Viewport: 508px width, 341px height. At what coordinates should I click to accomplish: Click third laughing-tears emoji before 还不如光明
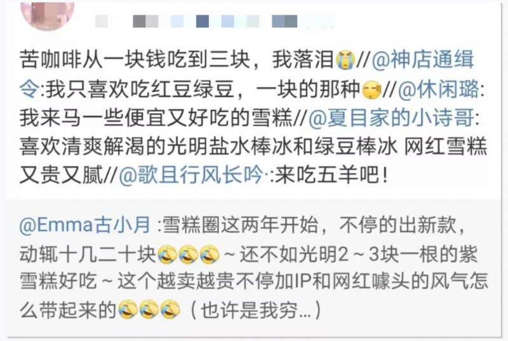(x=210, y=254)
